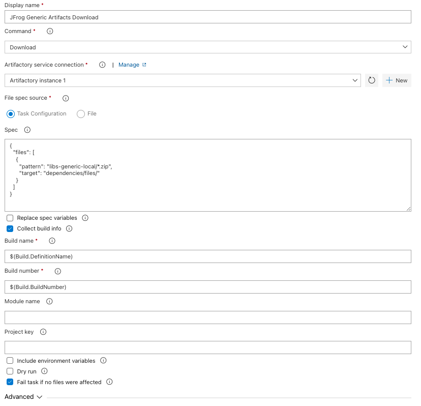Open the Manage service connections link
This screenshot has width=421, height=406.
[x=128, y=65]
